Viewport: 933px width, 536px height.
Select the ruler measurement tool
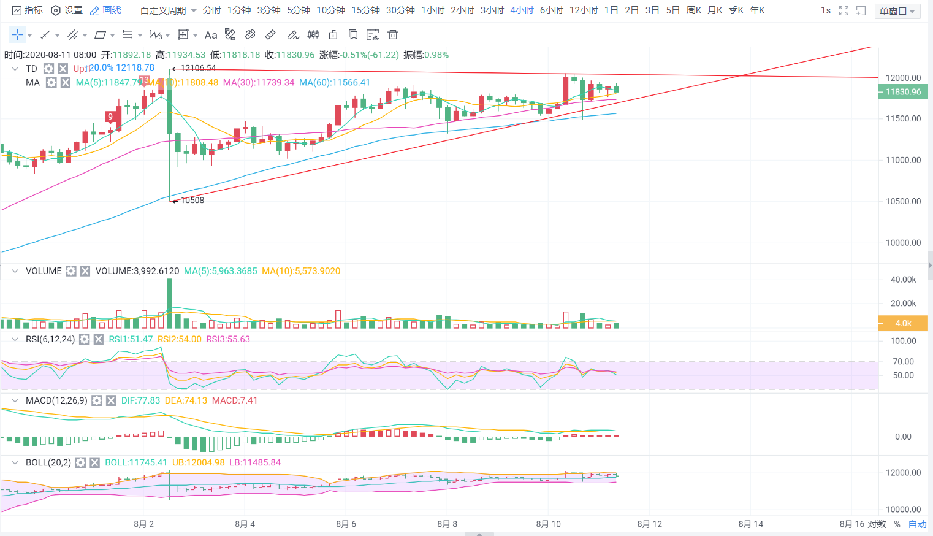pyautogui.click(x=270, y=34)
